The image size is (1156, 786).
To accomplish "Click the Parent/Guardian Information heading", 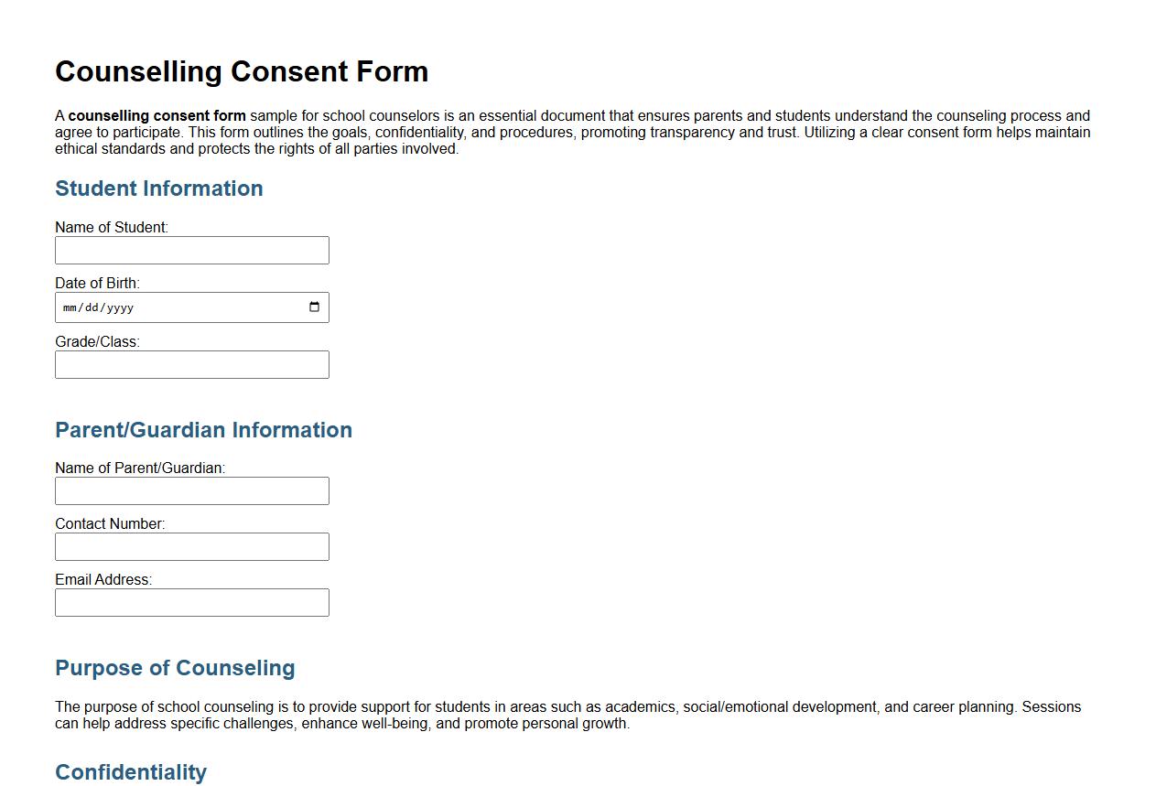I will coord(203,430).
